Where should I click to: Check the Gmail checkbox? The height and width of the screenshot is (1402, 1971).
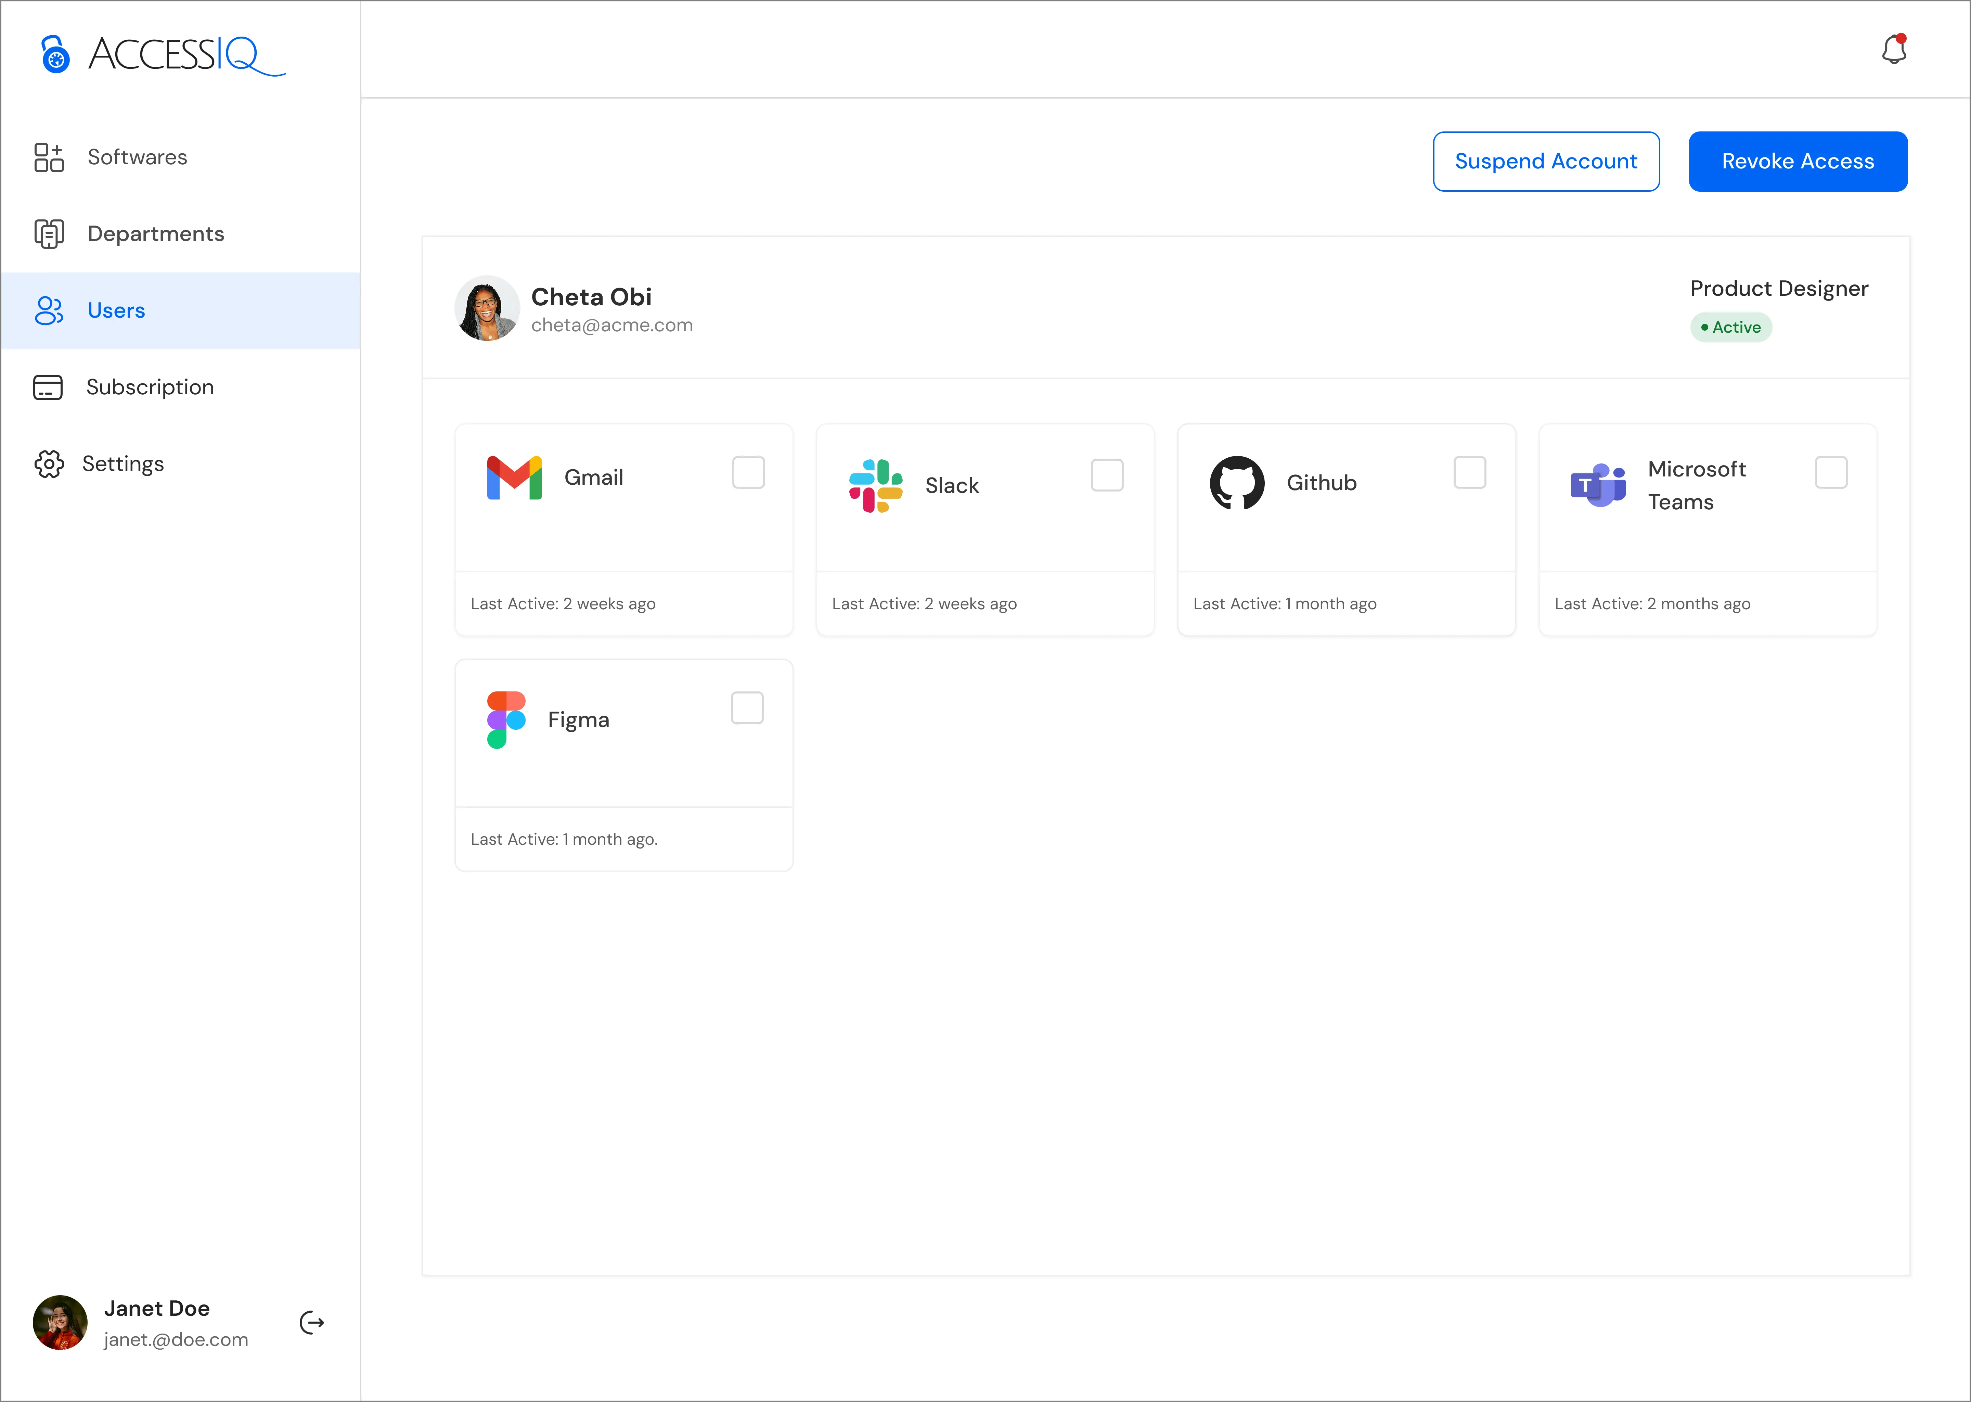(x=748, y=473)
